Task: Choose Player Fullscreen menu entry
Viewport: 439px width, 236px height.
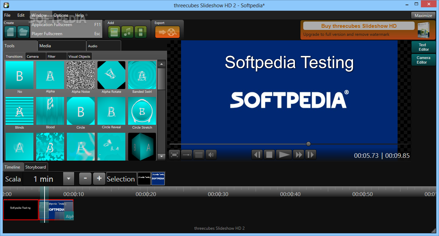Action: 66,34
